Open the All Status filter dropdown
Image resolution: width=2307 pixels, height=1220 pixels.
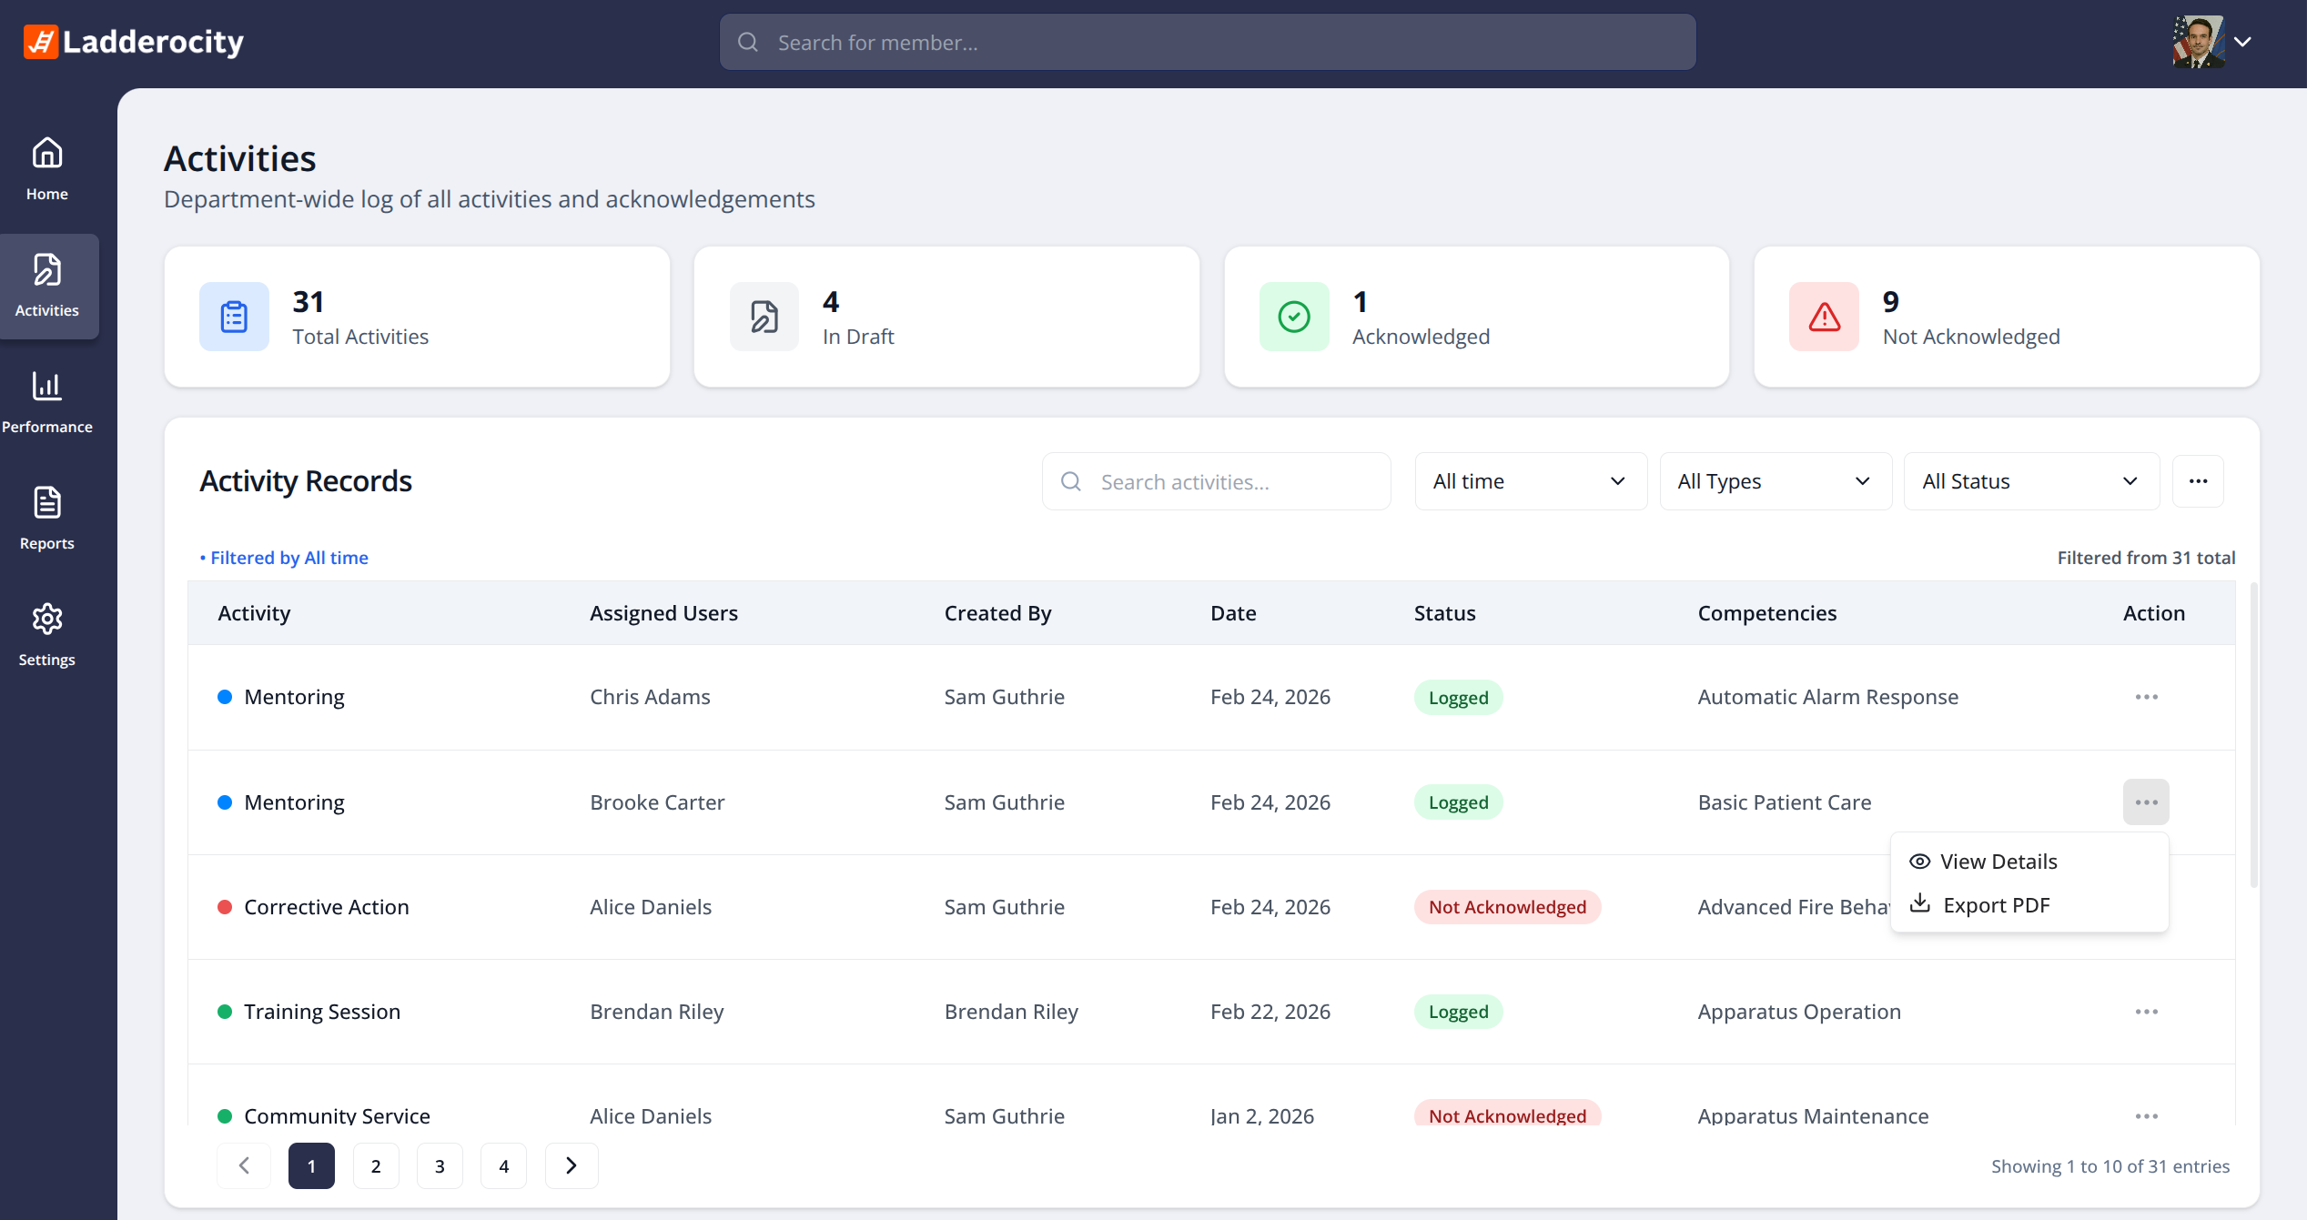click(x=2030, y=481)
